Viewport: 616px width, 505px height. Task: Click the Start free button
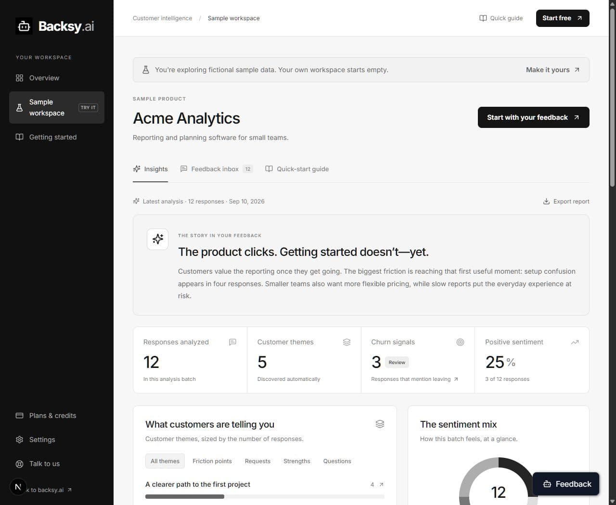(x=563, y=18)
